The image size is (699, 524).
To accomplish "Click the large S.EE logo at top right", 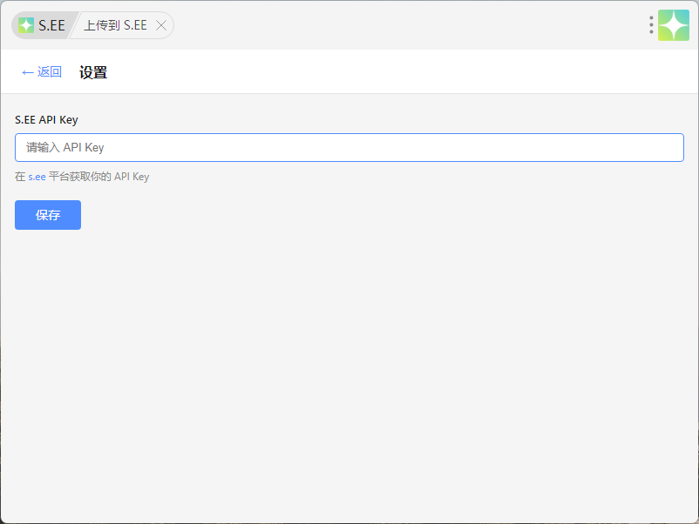I will tap(674, 25).
